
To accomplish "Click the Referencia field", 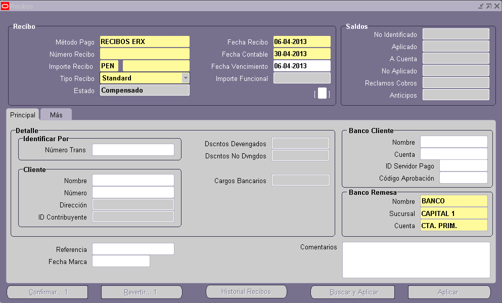I will coord(133,248).
